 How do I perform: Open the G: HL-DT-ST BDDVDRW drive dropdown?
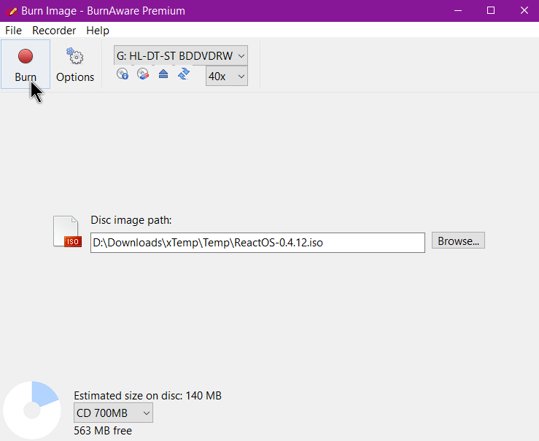point(180,55)
